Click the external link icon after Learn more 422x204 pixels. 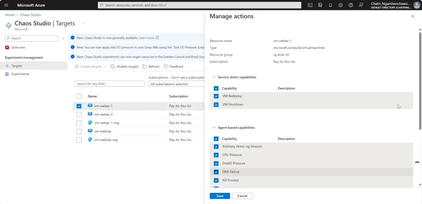(x=157, y=38)
